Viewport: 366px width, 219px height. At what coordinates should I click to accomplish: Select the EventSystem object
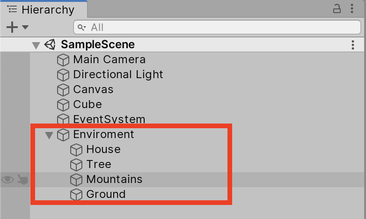pos(109,120)
